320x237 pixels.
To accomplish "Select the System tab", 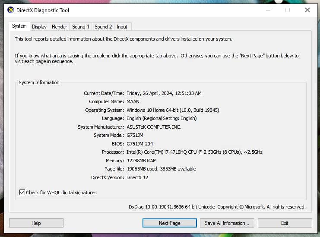I will point(19,26).
